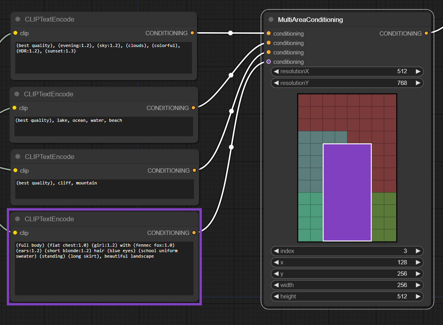The image size is (443, 325).
Task: Collapse the MultiAreaConditioning node
Action: pos(270,20)
